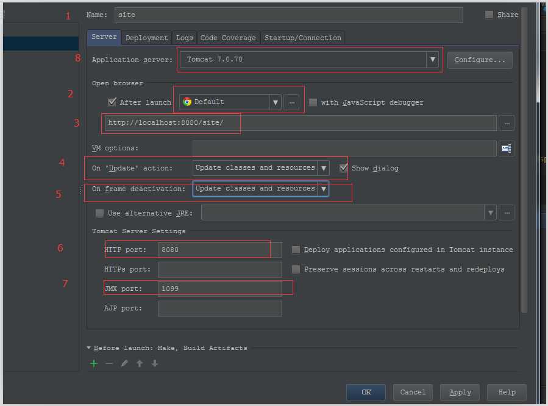The image size is (548, 406).
Task: Click the VM options input field
Action: pos(344,149)
